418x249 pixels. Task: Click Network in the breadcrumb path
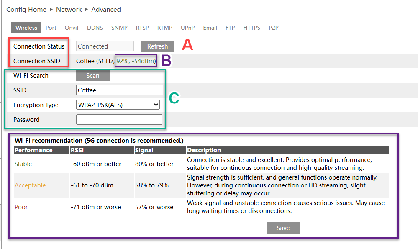click(x=69, y=9)
